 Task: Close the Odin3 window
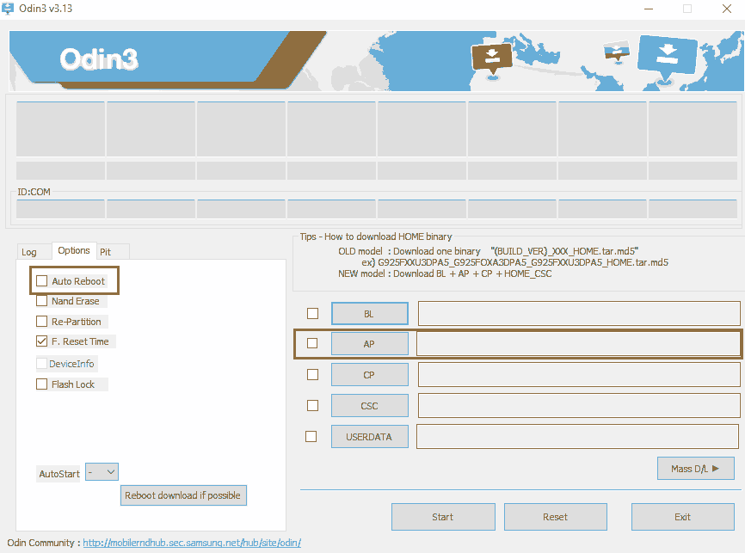726,9
